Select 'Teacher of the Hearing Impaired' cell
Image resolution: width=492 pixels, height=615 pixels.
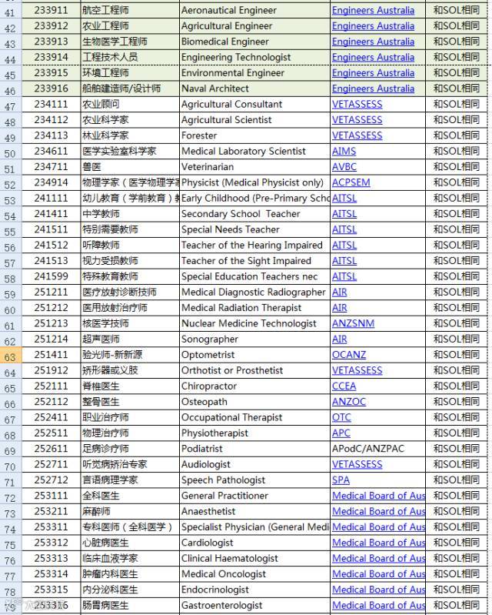click(254, 245)
